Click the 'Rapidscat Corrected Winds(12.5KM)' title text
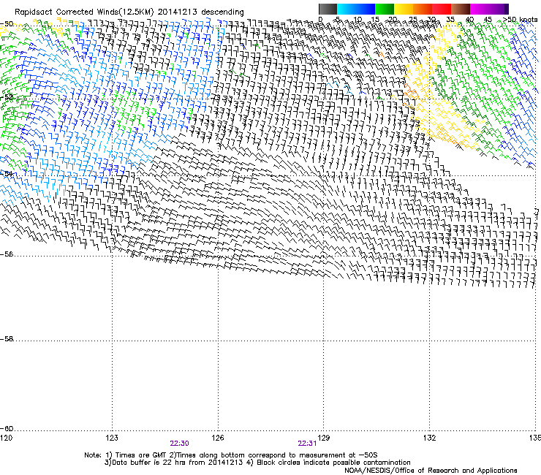 click(x=84, y=12)
